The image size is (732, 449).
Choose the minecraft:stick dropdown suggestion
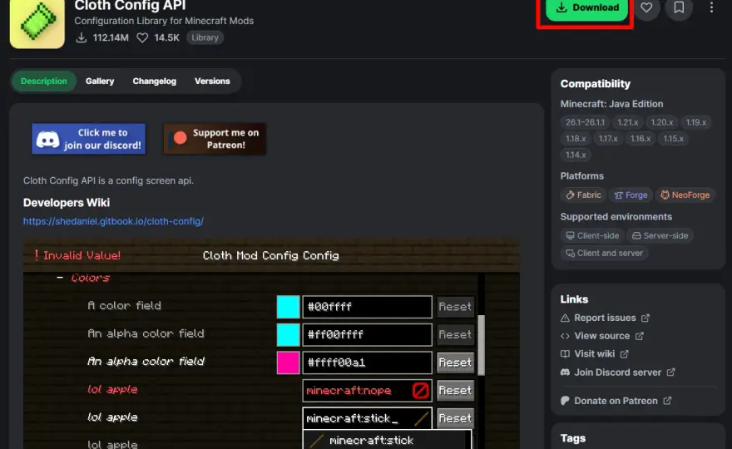click(x=387, y=440)
